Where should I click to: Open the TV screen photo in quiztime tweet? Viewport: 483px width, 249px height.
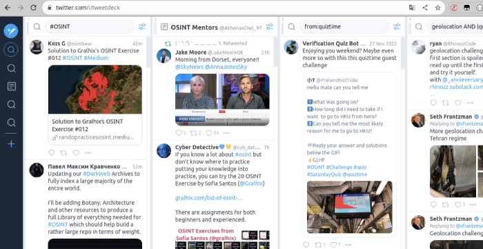coord(350,207)
